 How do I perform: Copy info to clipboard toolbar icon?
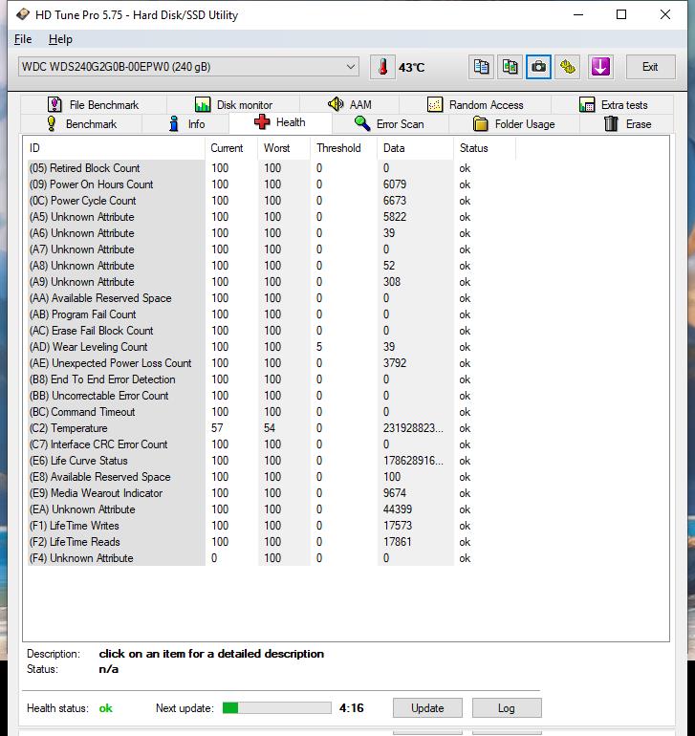481,67
